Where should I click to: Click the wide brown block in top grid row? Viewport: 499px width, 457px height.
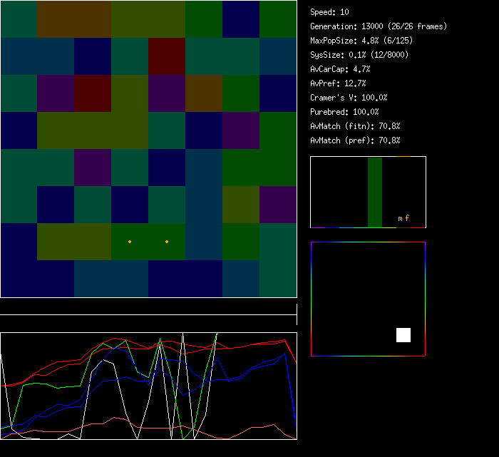(x=74, y=19)
